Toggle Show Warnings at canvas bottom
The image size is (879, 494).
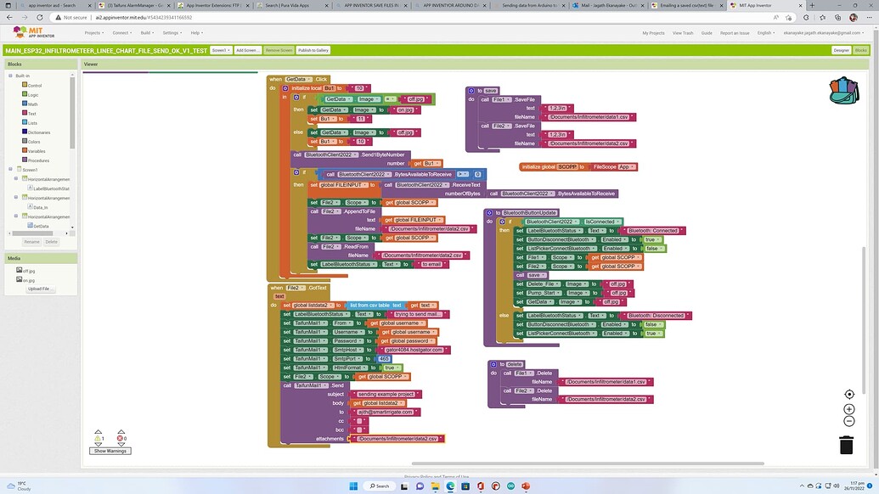click(x=110, y=451)
